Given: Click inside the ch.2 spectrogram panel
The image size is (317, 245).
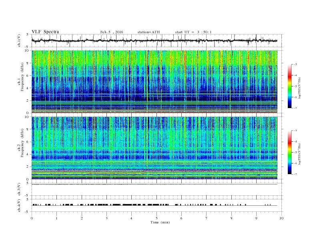Looking at the screenshot, I should pyautogui.click(x=154, y=148).
